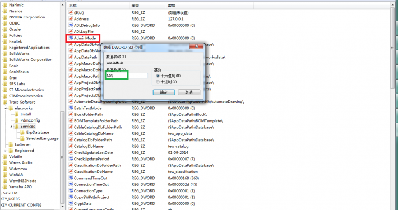Select the CheckUpdateLastDate value row
Image resolution: width=398 pixels, height=210 pixels.
coord(93,153)
